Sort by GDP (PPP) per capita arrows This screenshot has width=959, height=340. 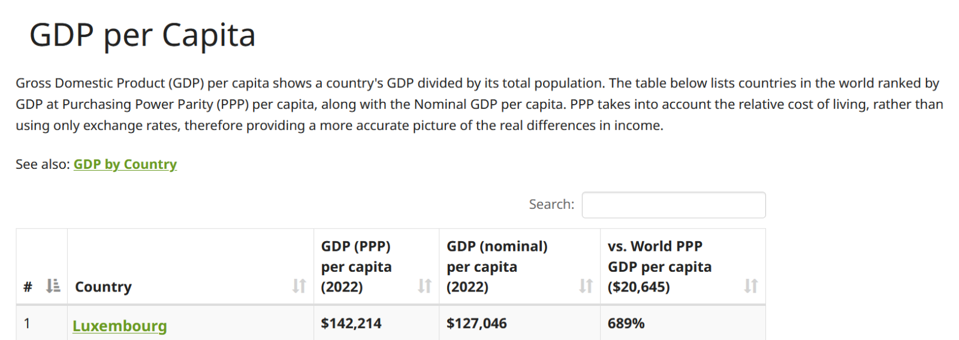(x=424, y=286)
